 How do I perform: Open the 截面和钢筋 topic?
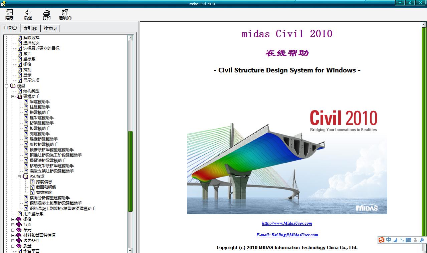pos(46,187)
